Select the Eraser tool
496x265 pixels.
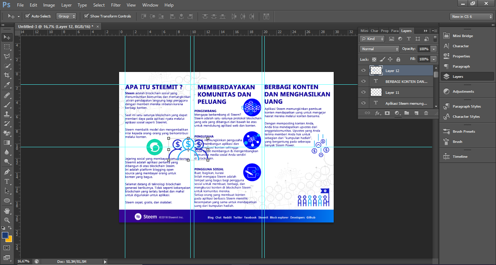[x=7, y=133]
